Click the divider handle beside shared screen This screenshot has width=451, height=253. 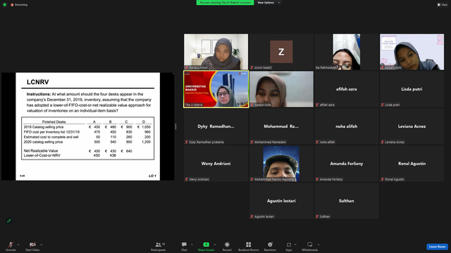(x=175, y=126)
